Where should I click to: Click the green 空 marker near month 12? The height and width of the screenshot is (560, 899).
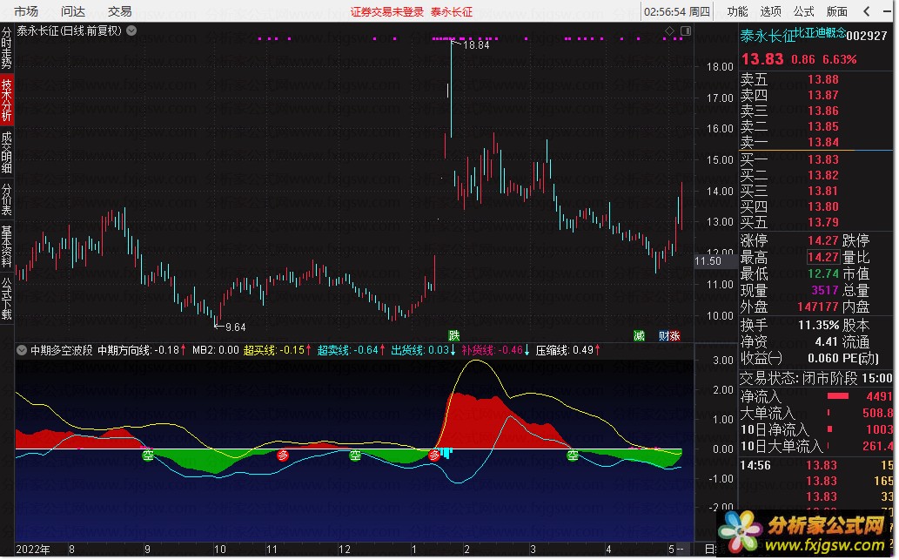click(355, 455)
